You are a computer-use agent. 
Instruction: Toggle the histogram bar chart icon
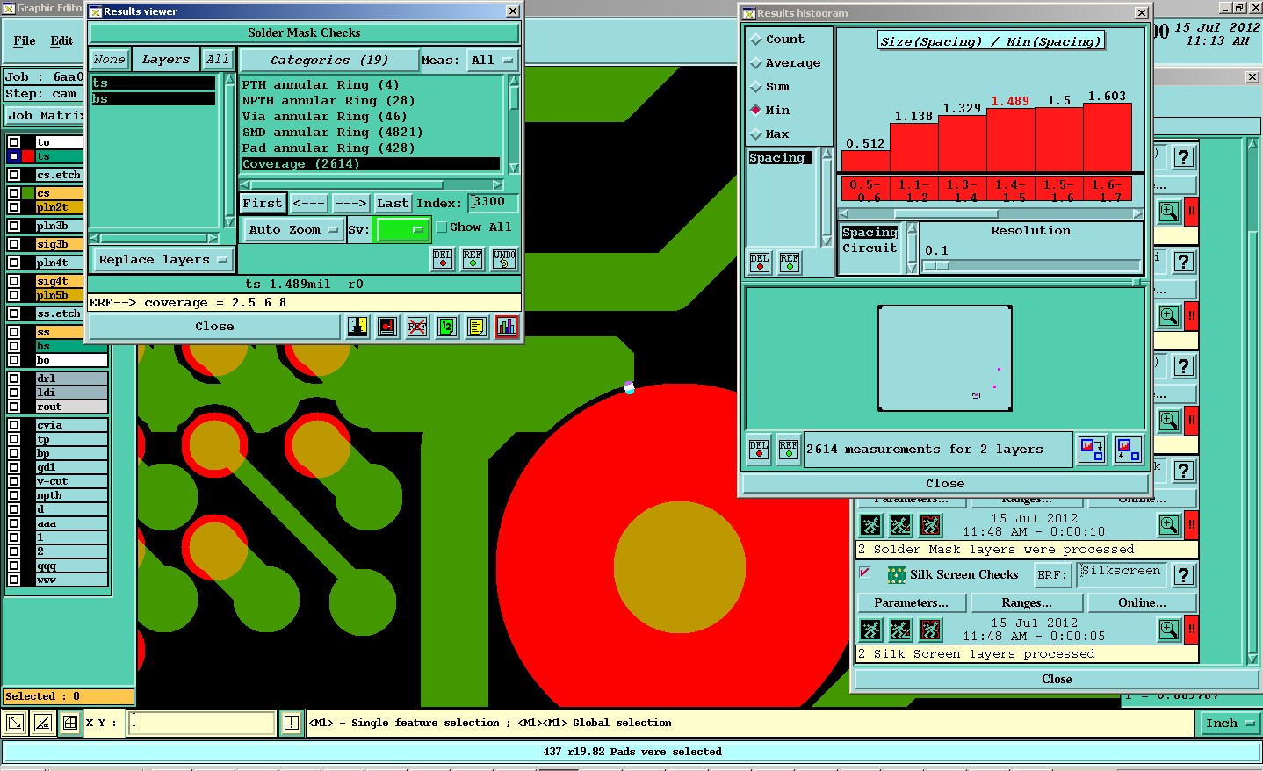click(x=507, y=327)
